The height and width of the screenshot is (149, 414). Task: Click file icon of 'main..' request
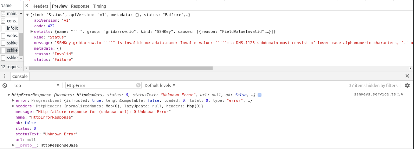click(3, 14)
